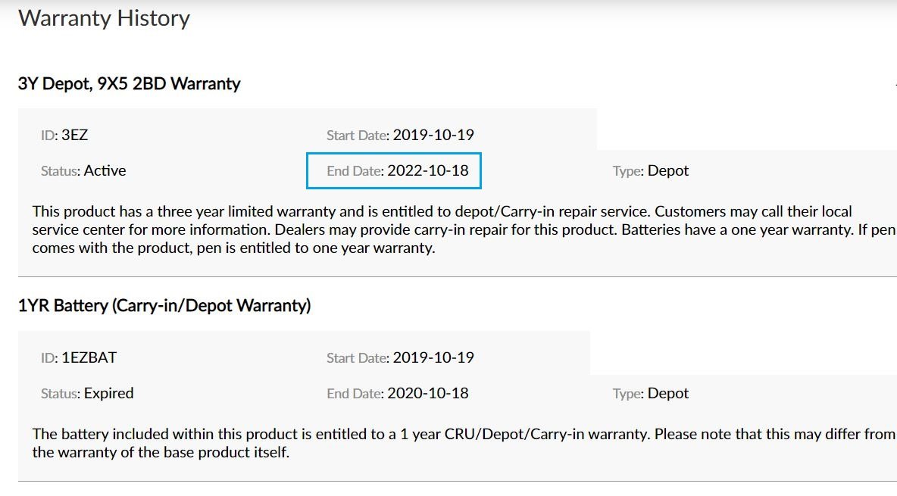The height and width of the screenshot is (496, 897).
Task: Select the 3Y Depot, 9X5 2BD Warranty title
Action: click(130, 83)
